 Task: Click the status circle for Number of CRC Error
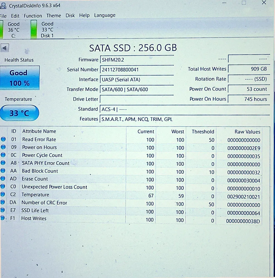click(x=3, y=202)
